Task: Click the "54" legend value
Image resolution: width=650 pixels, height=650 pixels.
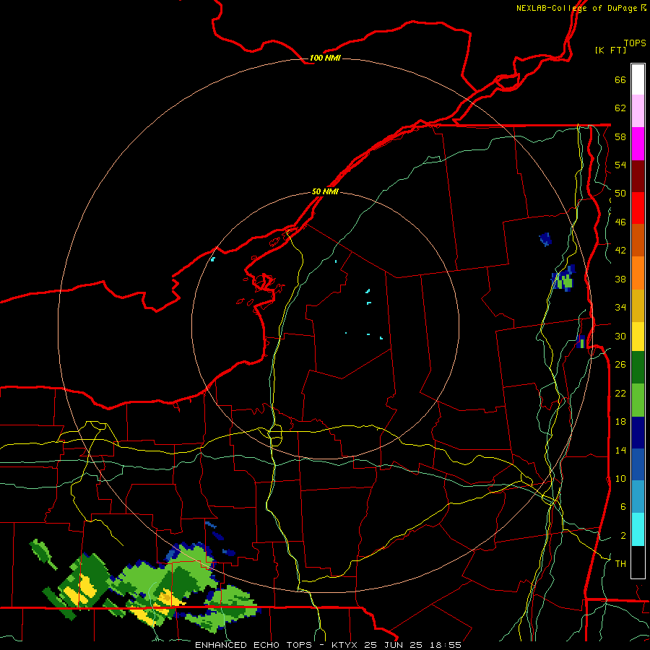Action: (620, 165)
